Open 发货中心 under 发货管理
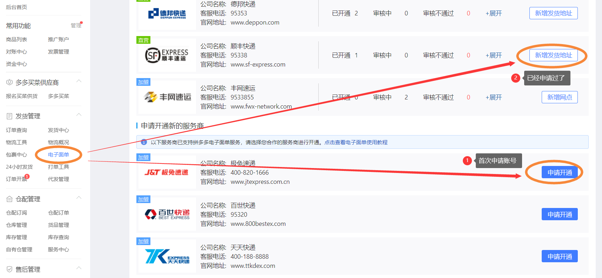The image size is (602, 278). click(59, 130)
